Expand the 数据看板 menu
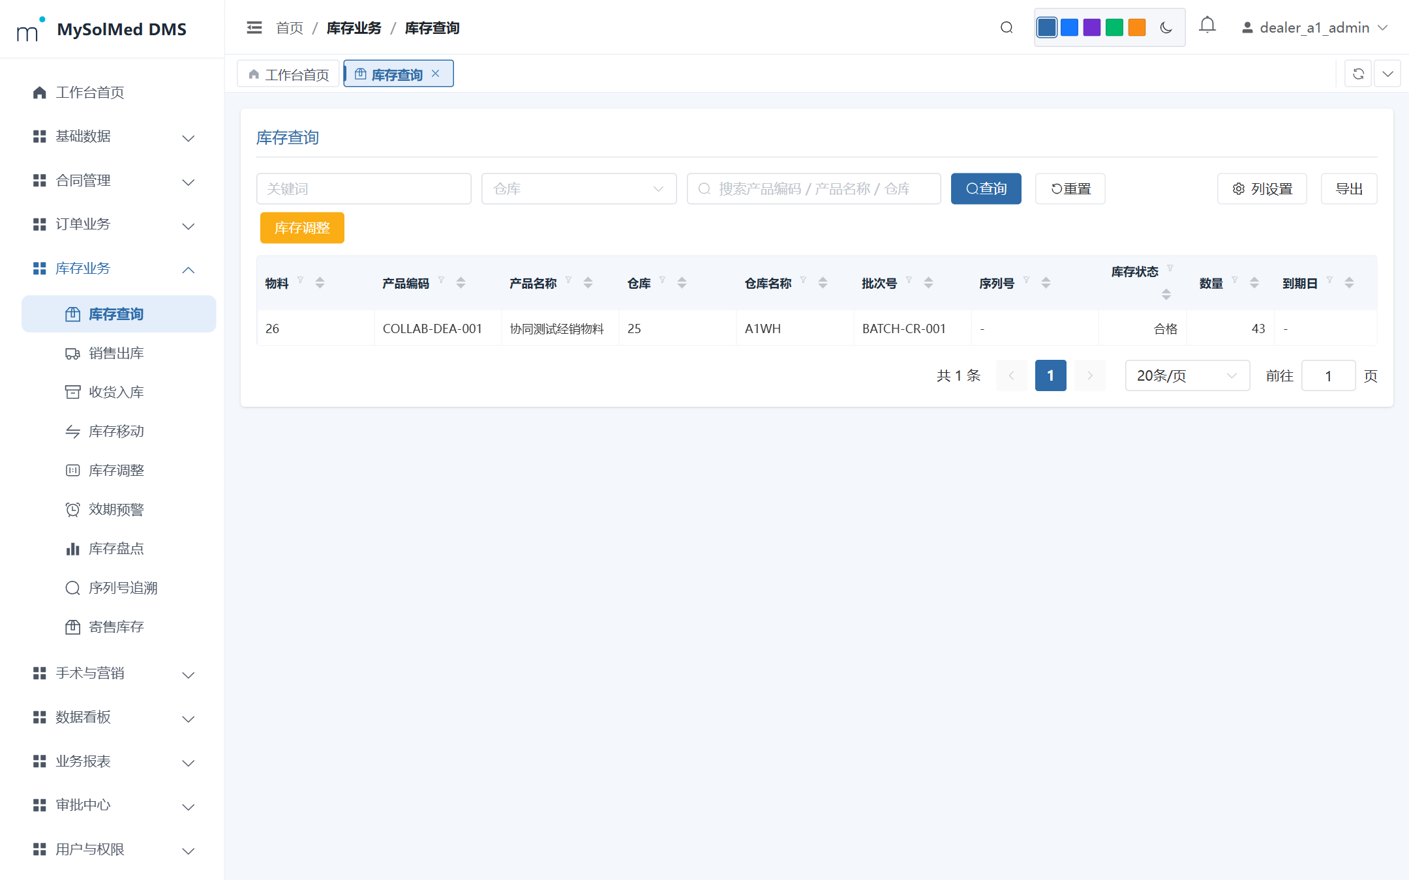 point(119,717)
